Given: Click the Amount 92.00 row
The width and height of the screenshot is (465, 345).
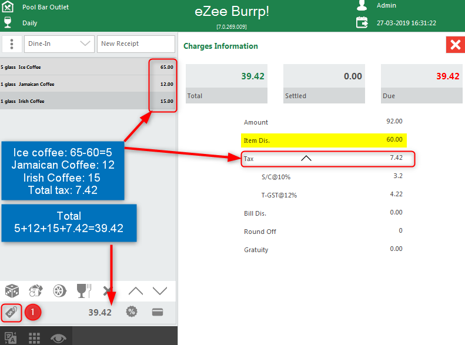Looking at the screenshot, I should click(x=323, y=122).
